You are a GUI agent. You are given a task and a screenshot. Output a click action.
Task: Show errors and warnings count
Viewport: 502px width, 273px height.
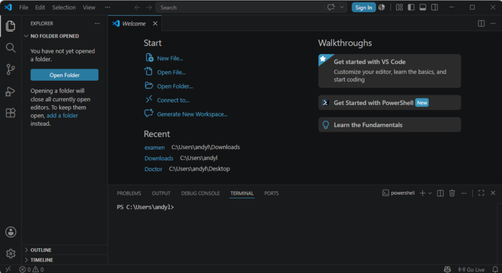pos(31,269)
